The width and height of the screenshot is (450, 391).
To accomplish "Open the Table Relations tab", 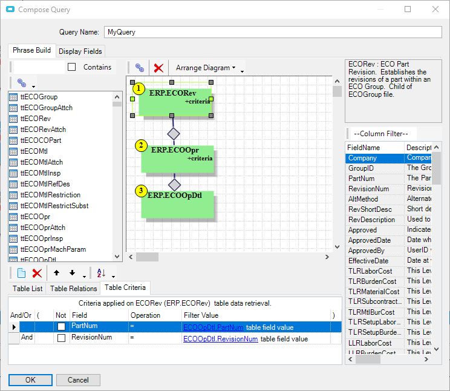I will click(x=73, y=289).
